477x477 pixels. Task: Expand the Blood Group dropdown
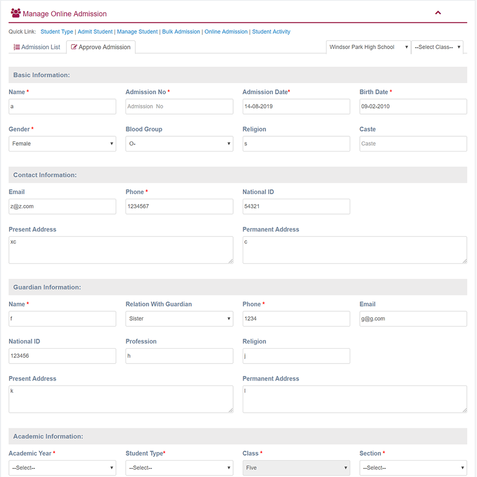coord(179,144)
